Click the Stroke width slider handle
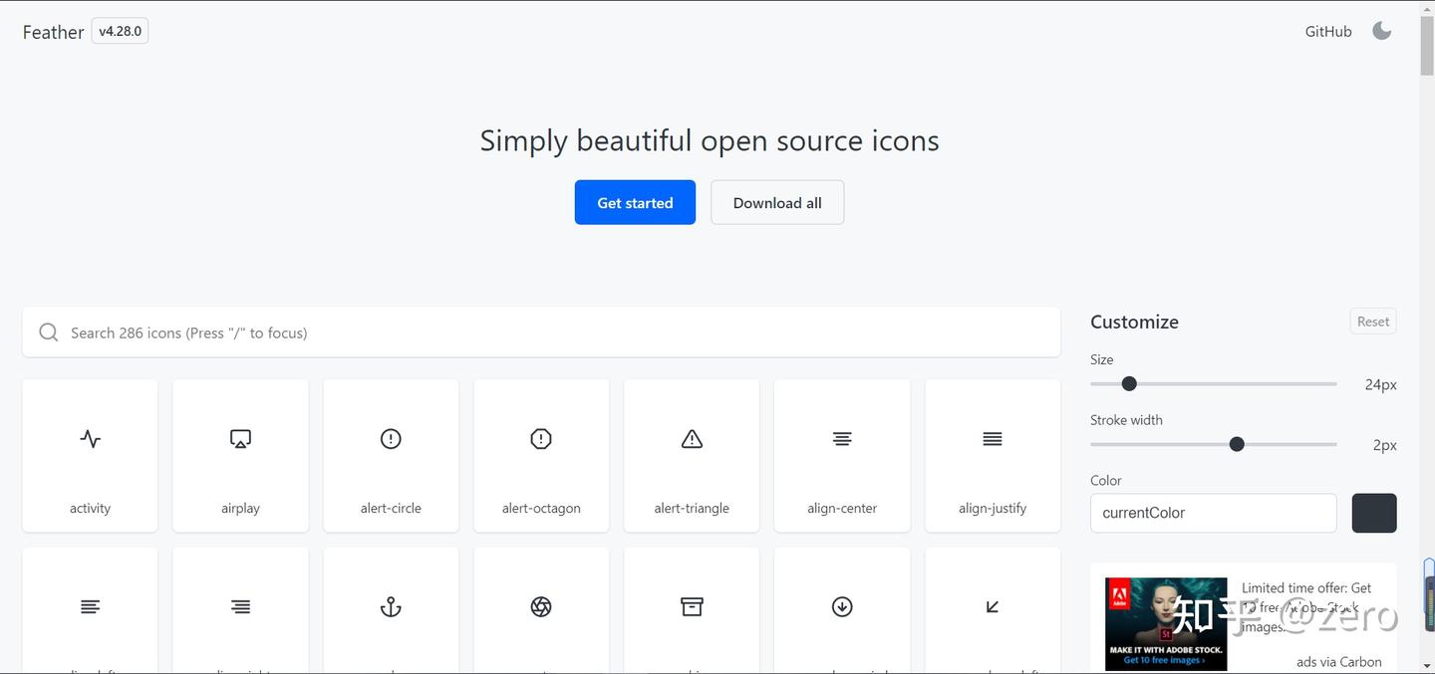 pos(1237,444)
